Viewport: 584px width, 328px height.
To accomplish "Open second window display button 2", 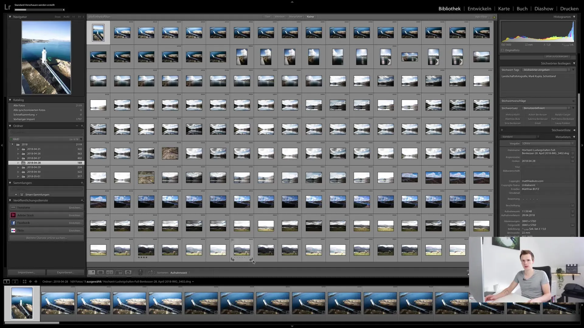I will pyautogui.click(x=15, y=282).
